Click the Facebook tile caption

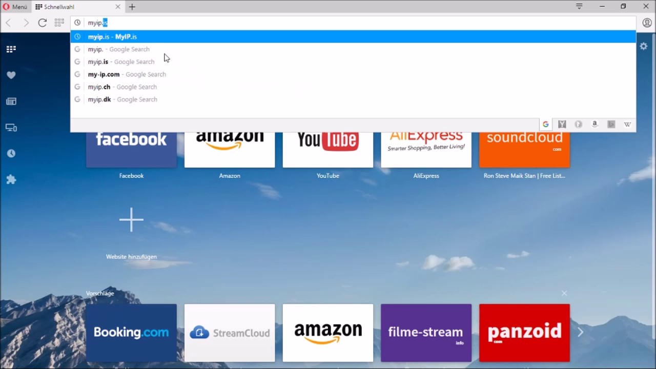pyautogui.click(x=131, y=176)
